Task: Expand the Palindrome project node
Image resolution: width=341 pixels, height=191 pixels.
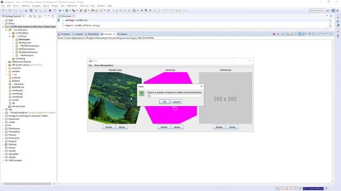Action: (3, 128)
